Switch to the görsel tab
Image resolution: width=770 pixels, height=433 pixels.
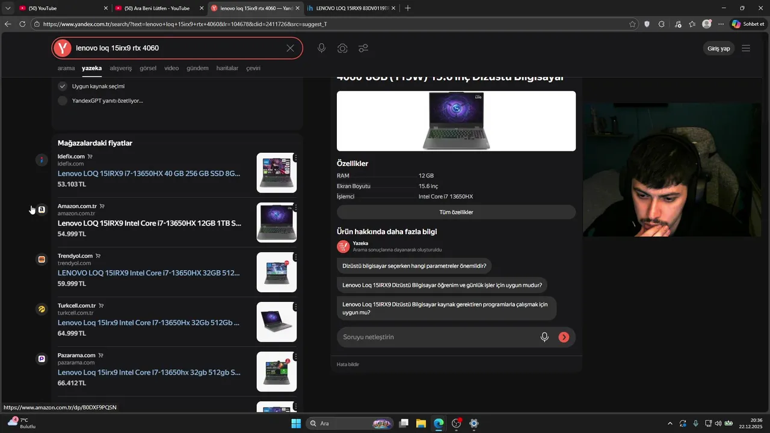pos(148,68)
